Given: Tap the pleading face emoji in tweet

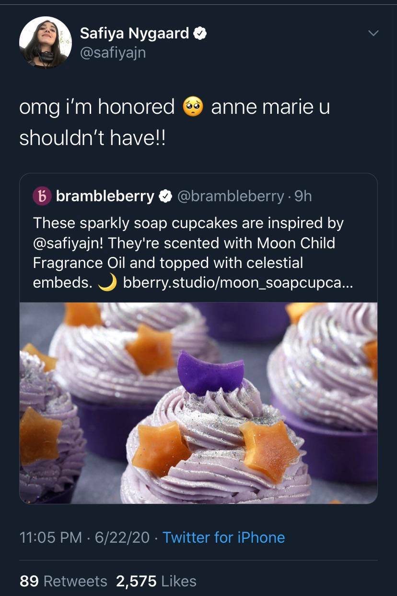Looking at the screenshot, I should click(193, 107).
